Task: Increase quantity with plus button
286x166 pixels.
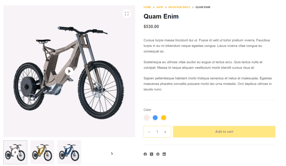Action: (165, 132)
